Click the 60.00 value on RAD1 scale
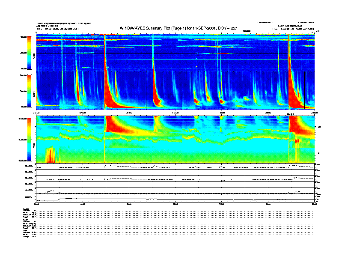 [x=24, y=75]
